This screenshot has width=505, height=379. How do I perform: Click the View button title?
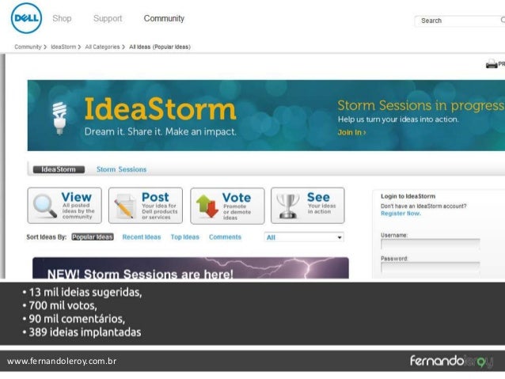coord(76,197)
